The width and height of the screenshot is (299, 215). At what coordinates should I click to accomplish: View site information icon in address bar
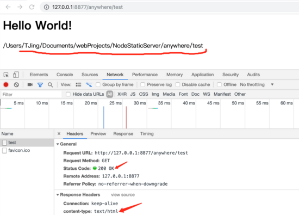[x=46, y=7]
